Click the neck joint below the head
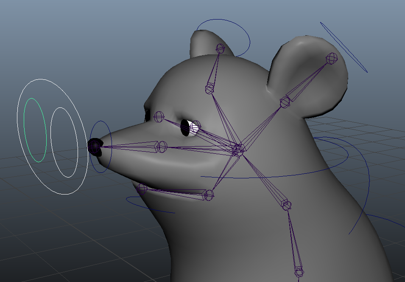Viewport: 405px width, 282px height. click(287, 206)
